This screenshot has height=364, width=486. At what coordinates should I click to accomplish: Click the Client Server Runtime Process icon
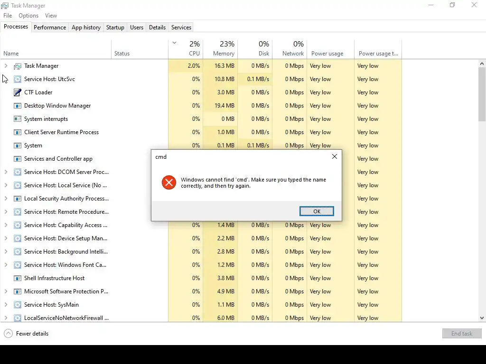coord(18,132)
